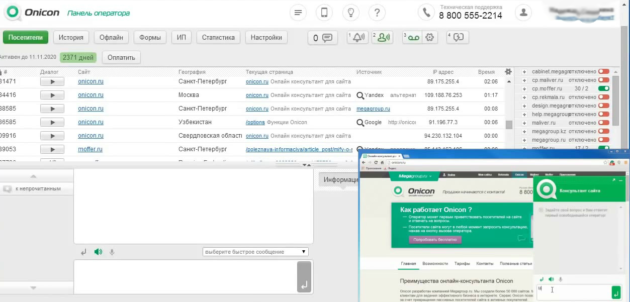Click the green visitor sound alert icon
Image resolution: width=630 pixels, height=302 pixels.
(383, 38)
